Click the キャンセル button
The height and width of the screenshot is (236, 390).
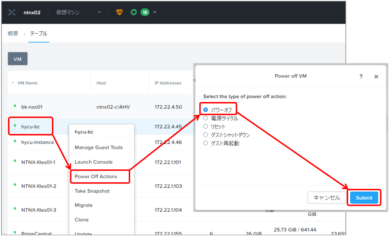327,197
